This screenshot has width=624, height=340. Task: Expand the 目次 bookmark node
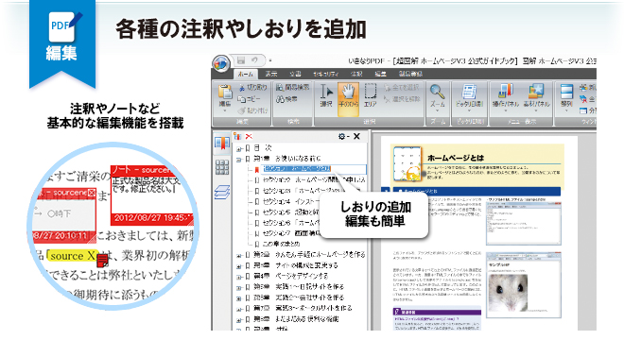[x=239, y=149]
